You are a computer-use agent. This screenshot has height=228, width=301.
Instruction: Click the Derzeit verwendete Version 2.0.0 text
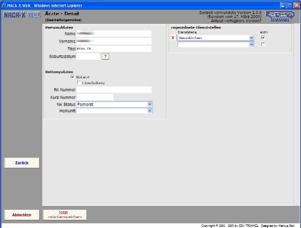pyautogui.click(x=230, y=13)
